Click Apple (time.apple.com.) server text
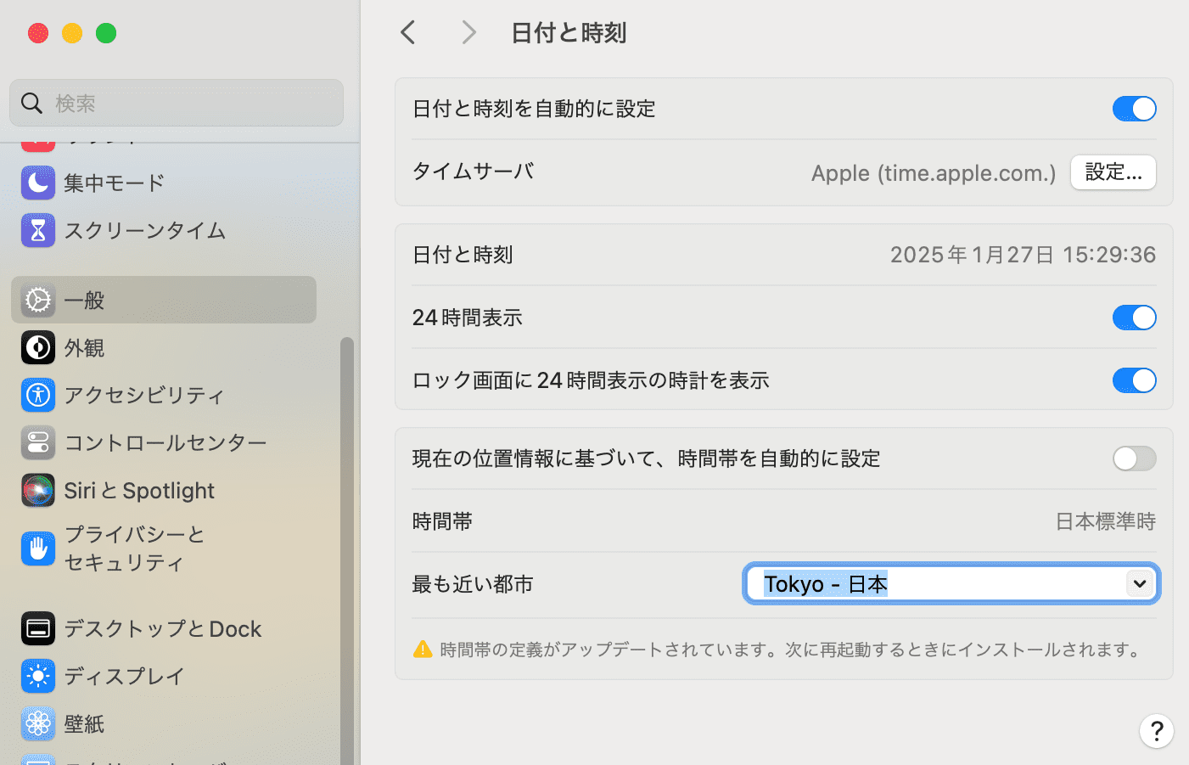Screen dimensions: 1189x765 [934, 173]
